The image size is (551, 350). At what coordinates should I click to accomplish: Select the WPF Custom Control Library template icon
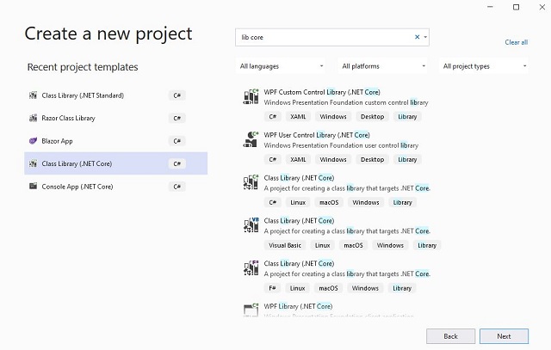pos(251,96)
